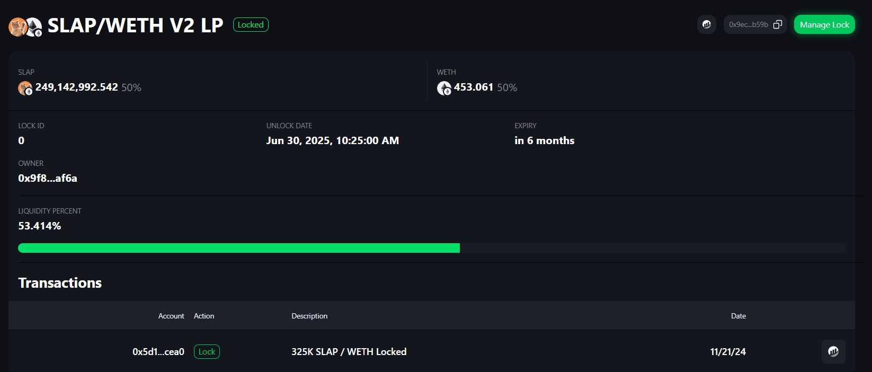
Task: Select the 325K SLAP / WETH Locked description
Action: (349, 351)
